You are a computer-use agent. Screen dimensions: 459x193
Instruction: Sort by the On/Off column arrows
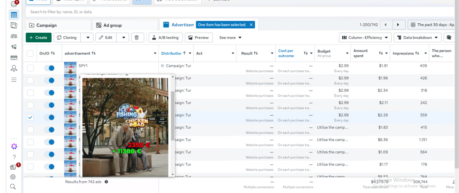[x=53, y=53]
